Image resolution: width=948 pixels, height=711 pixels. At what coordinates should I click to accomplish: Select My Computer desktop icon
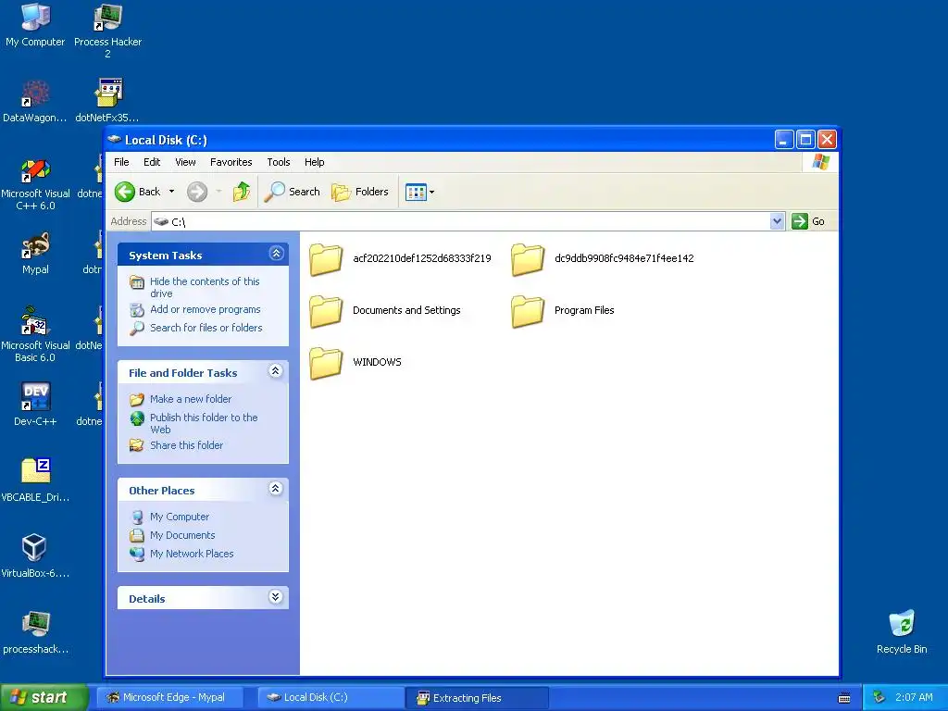point(35,17)
